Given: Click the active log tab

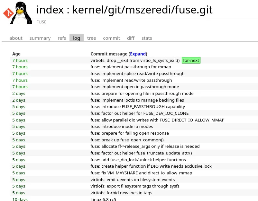Looking at the screenshot, I should [x=77, y=38].
